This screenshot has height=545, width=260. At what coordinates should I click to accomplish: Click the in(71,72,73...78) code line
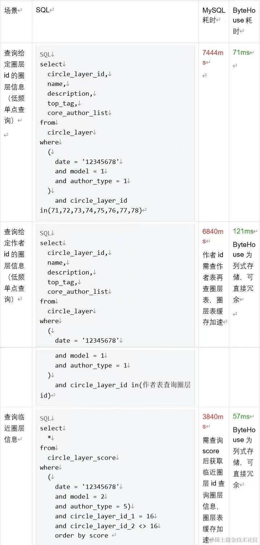(x=92, y=210)
